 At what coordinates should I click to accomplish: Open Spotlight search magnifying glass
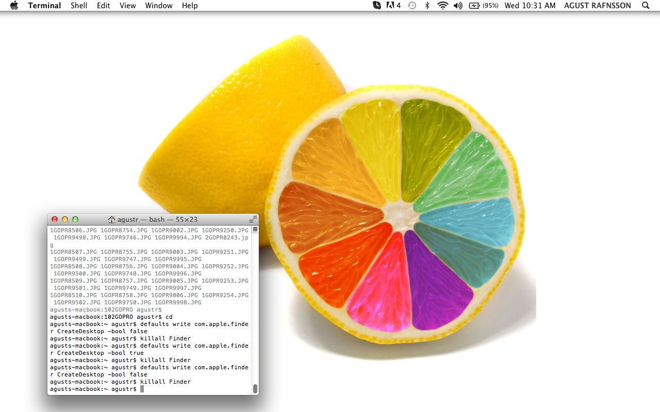pyautogui.click(x=646, y=6)
